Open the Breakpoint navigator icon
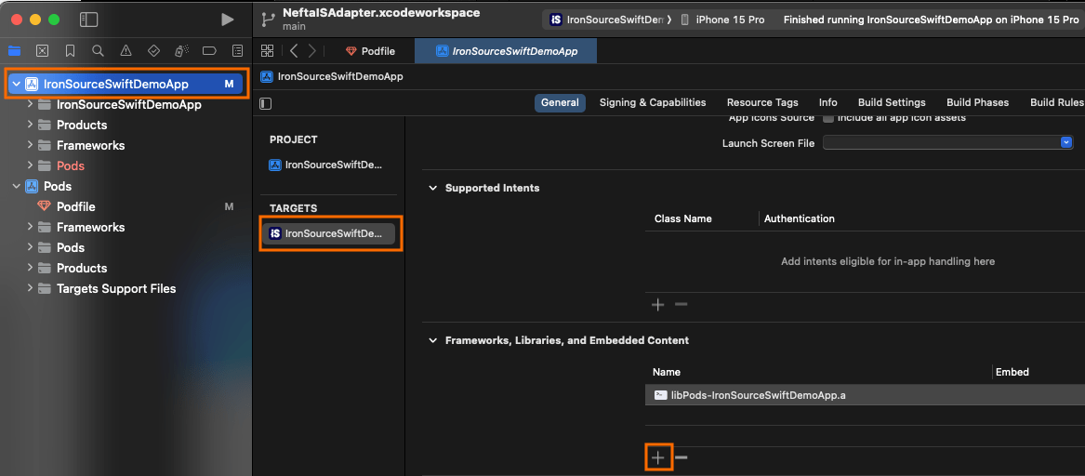Screen dimensions: 1085x476 click(210, 50)
